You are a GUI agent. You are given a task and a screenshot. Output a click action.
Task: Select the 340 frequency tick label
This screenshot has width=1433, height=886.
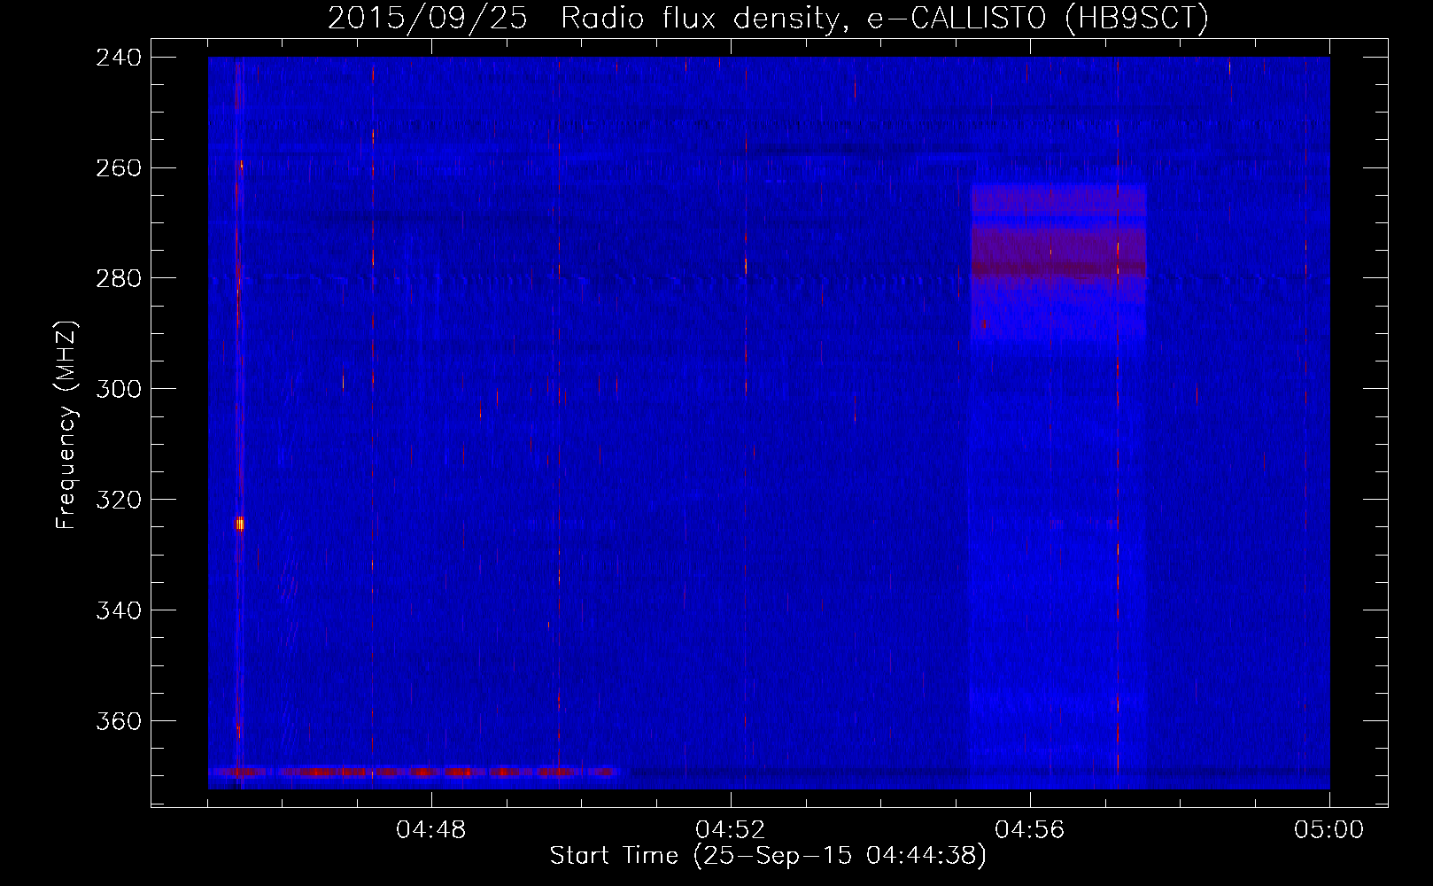pyautogui.click(x=119, y=611)
